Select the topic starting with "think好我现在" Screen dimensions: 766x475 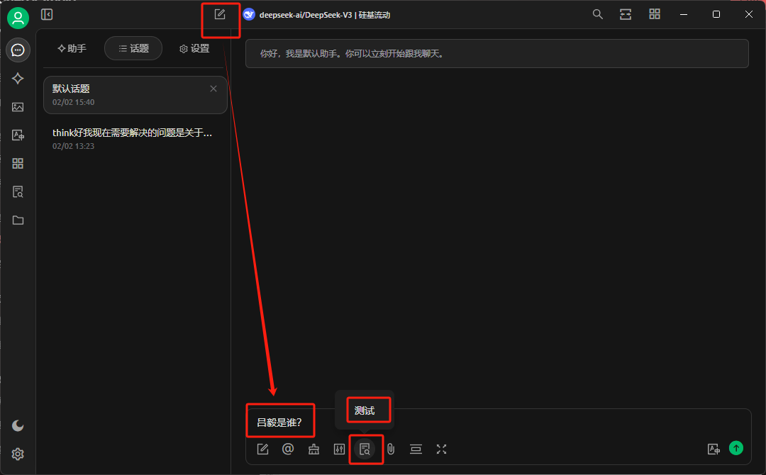[x=133, y=138]
